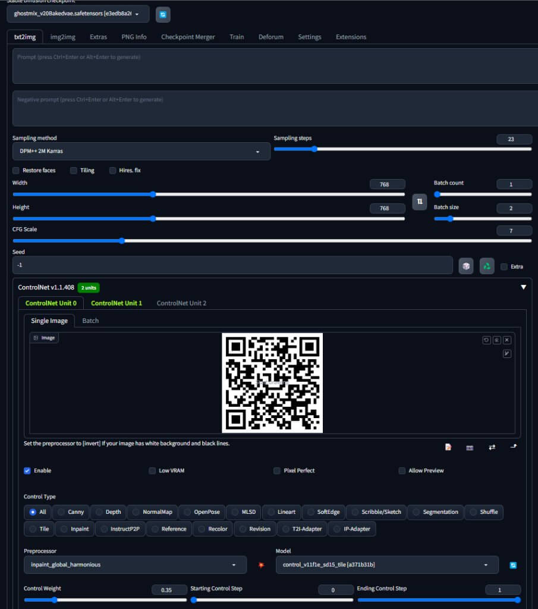Switch to the img2img tab

pyautogui.click(x=62, y=36)
